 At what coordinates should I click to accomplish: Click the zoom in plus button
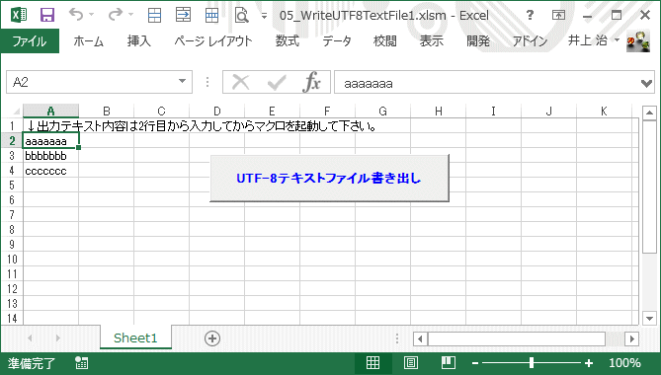click(x=589, y=363)
